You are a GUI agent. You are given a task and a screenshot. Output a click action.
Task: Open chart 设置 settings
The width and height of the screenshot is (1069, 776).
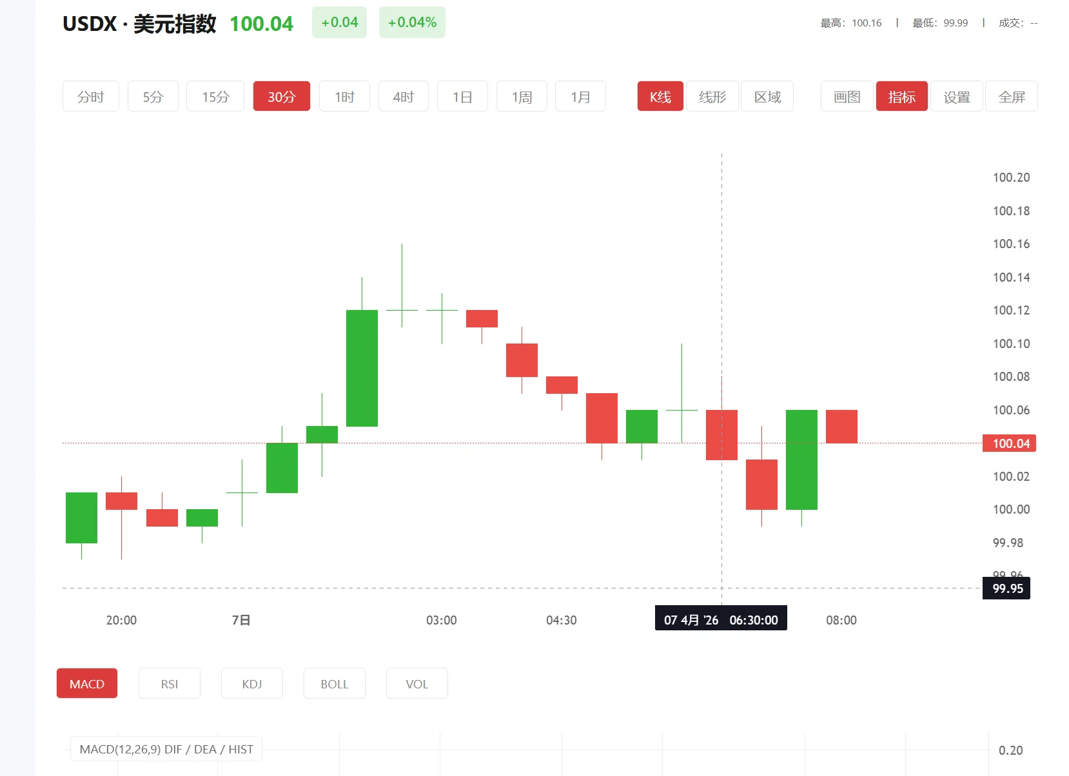pos(957,97)
